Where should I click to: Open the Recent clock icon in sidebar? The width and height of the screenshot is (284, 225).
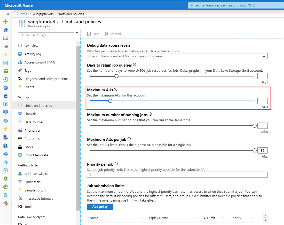point(6,79)
